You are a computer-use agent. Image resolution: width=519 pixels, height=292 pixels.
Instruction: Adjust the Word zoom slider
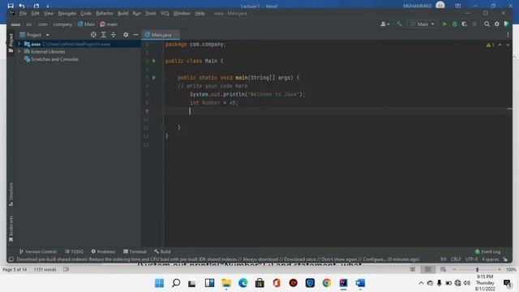pyautogui.click(x=477, y=270)
